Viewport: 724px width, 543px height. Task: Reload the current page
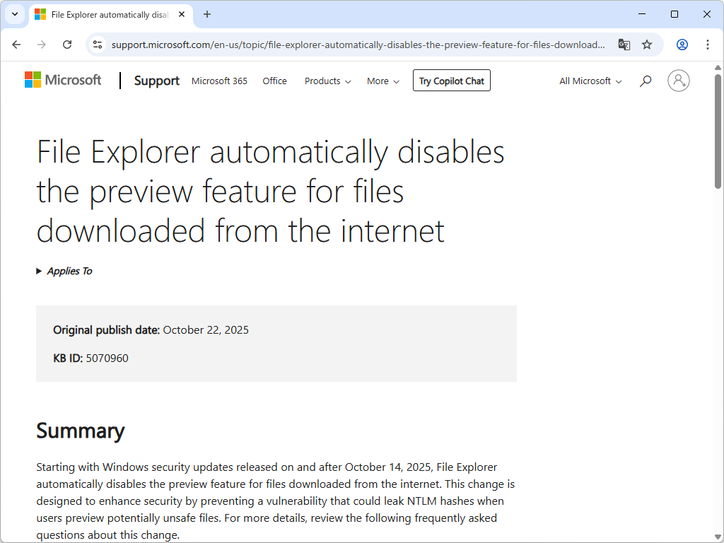click(x=67, y=45)
